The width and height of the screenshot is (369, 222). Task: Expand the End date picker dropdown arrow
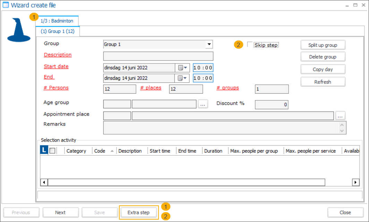185,78
